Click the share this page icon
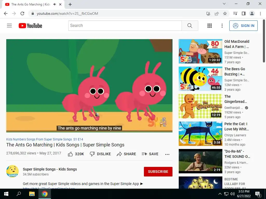Image resolution: width=266 pixels, height=199 pixels. tap(217, 13)
